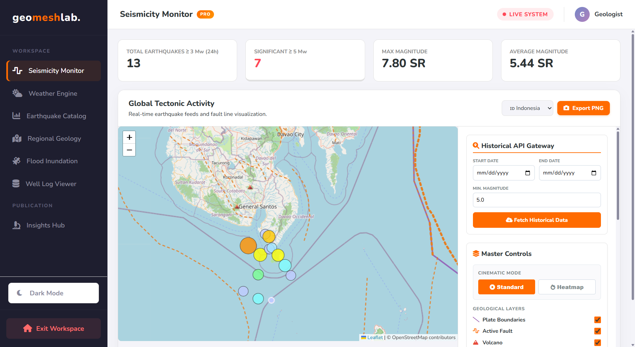
Task: Open the Well Log Viewer
Action: click(54, 184)
